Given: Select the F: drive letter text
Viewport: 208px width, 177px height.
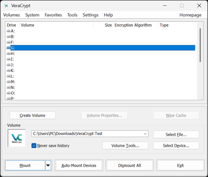Looking at the screenshot, I should click(x=13, y=42).
